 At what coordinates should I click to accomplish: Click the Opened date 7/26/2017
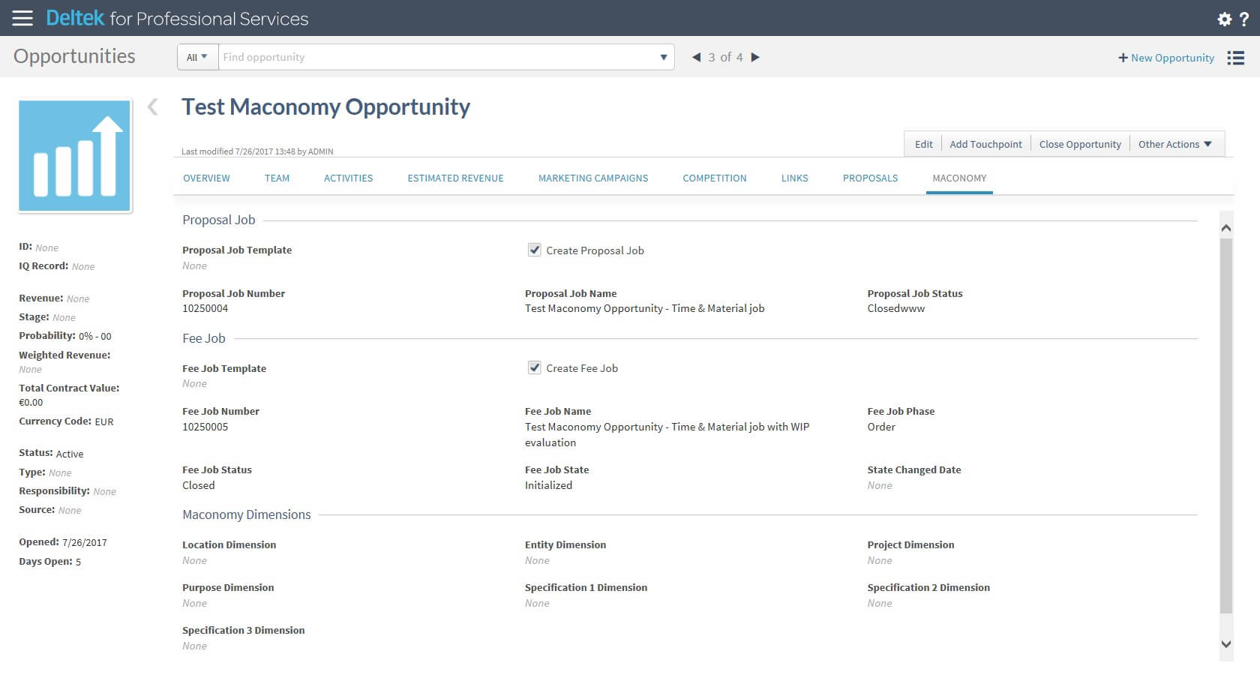(85, 542)
